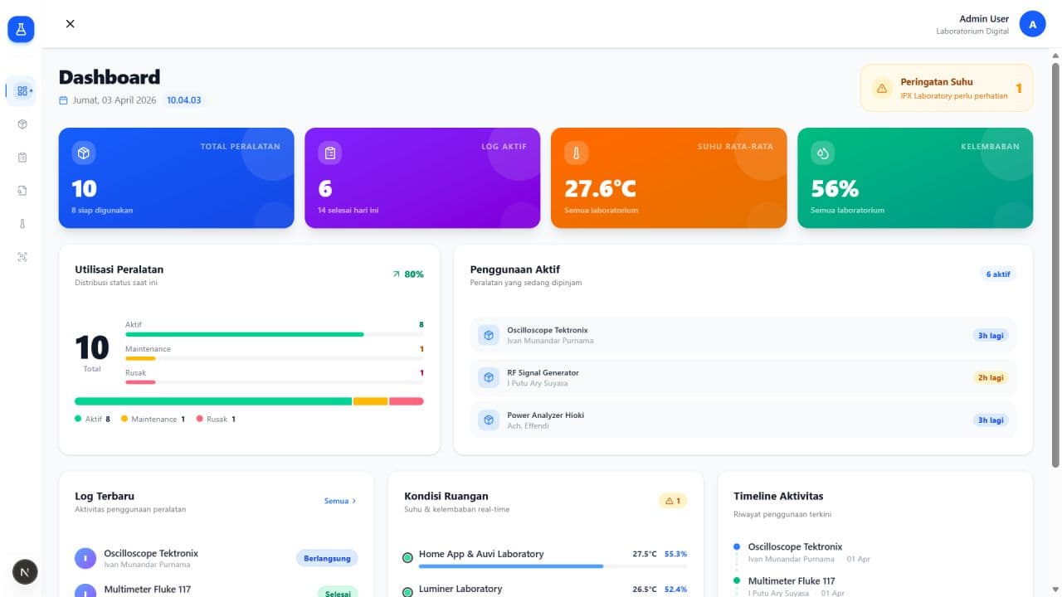Open the Semua link in Log Terbaru
Screen dimensions: 1062x597
[x=340, y=501]
